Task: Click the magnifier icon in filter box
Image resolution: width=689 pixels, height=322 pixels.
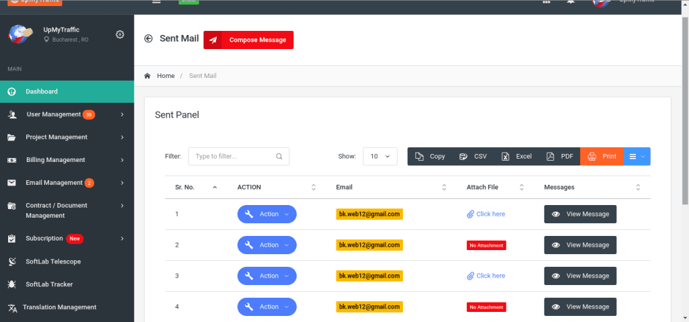Action: 279,157
